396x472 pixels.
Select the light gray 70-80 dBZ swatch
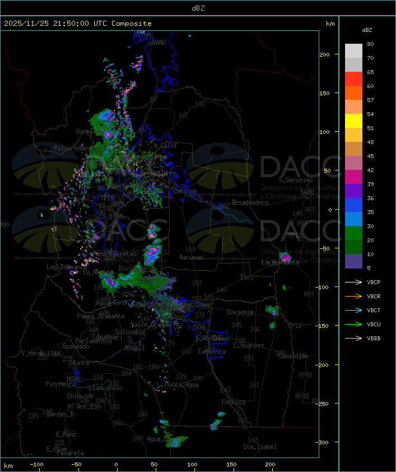point(353,51)
